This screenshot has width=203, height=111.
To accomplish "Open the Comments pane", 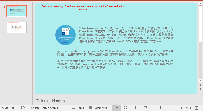I will [x=98, y=108].
